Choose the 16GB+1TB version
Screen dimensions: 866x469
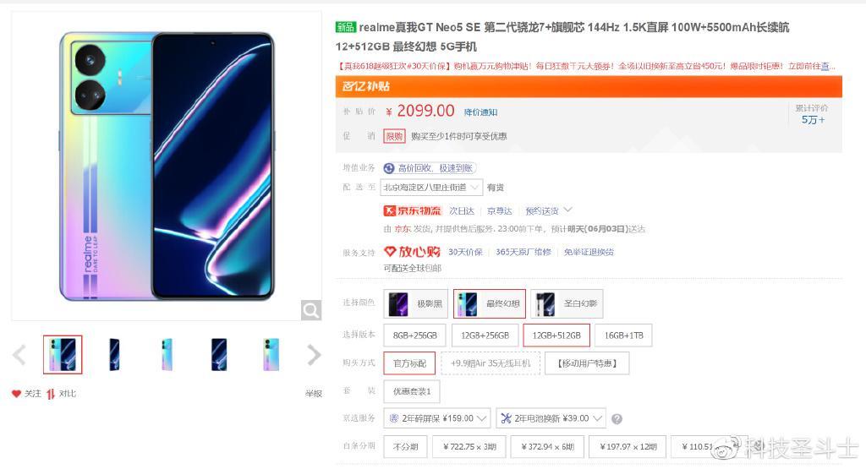click(x=623, y=335)
